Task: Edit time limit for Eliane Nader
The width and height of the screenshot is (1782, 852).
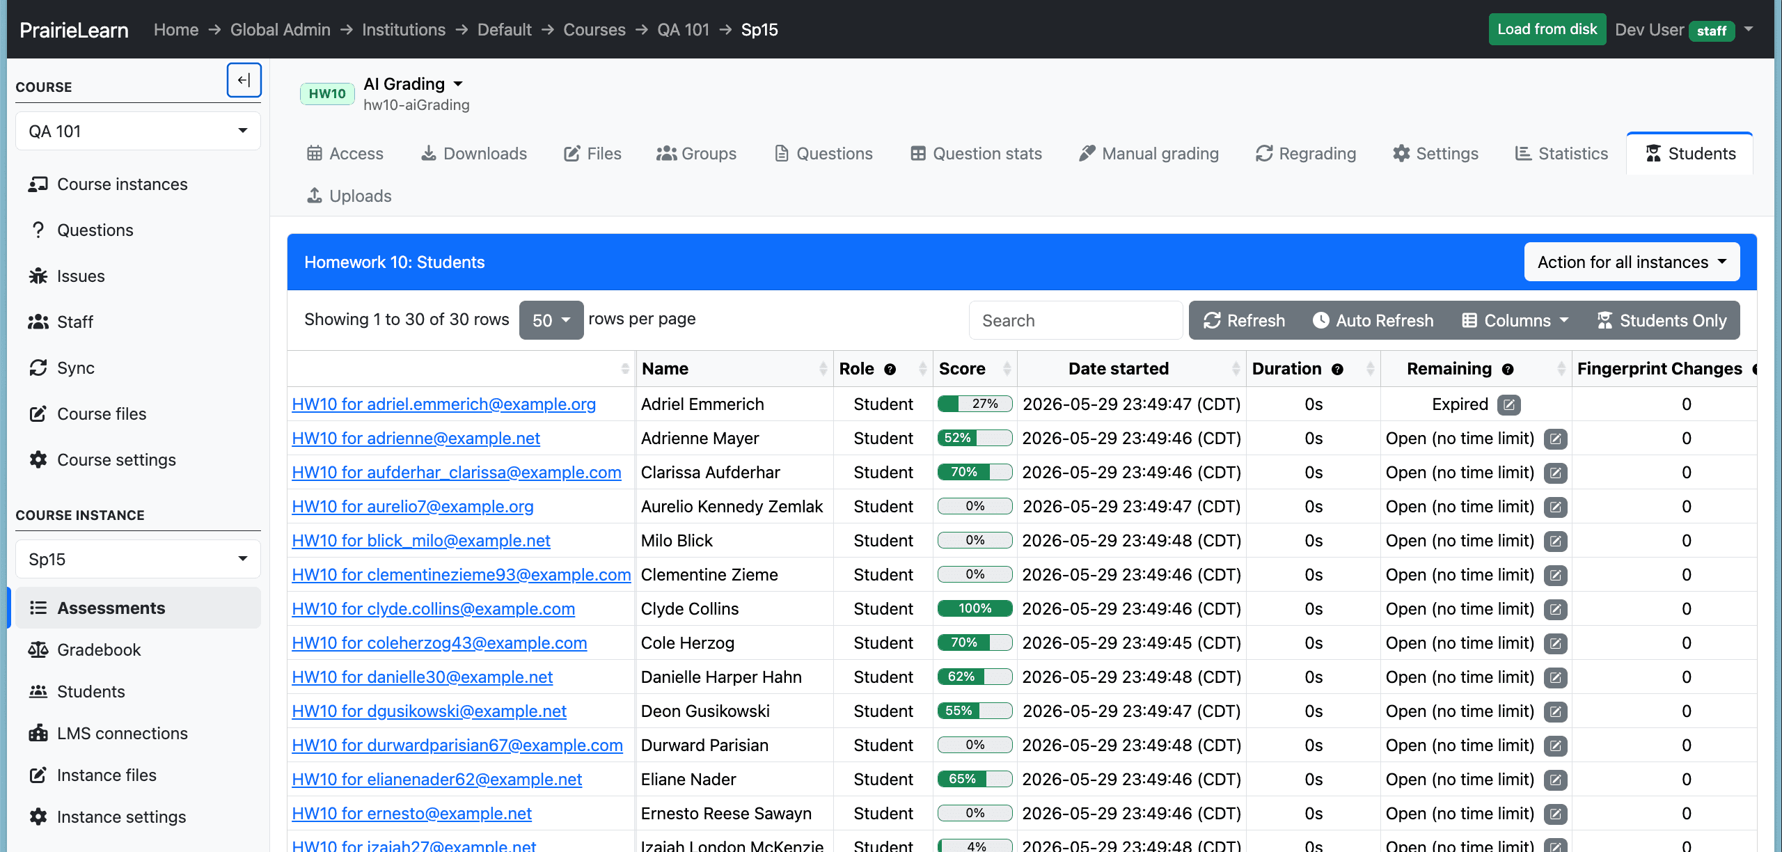Action: point(1555,780)
